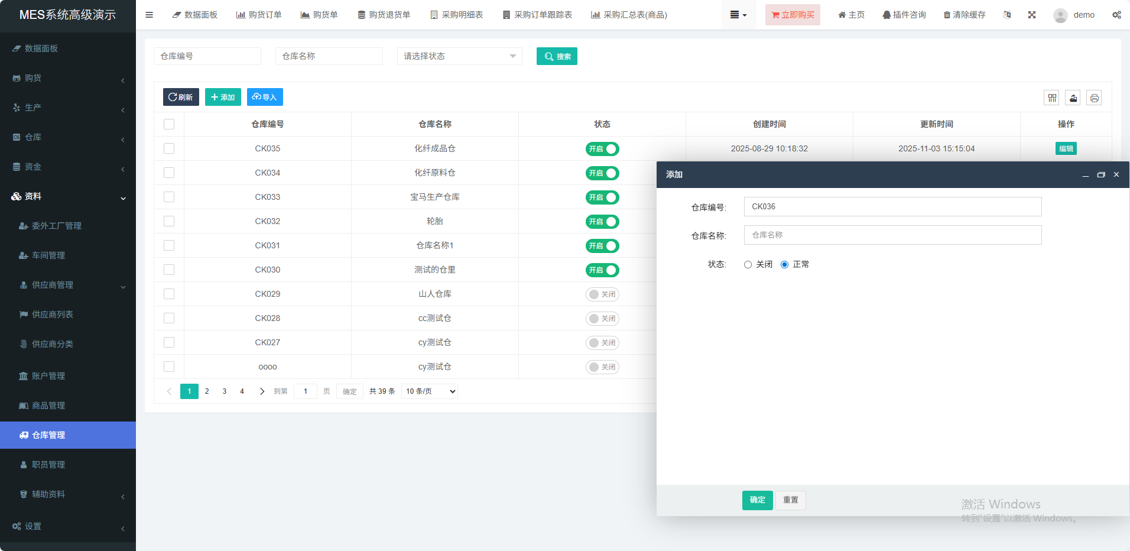Click the export table icon
The width and height of the screenshot is (1130, 551).
(x=1073, y=98)
